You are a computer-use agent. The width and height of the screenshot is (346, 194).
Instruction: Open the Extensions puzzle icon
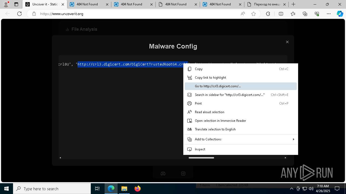[x=268, y=14]
